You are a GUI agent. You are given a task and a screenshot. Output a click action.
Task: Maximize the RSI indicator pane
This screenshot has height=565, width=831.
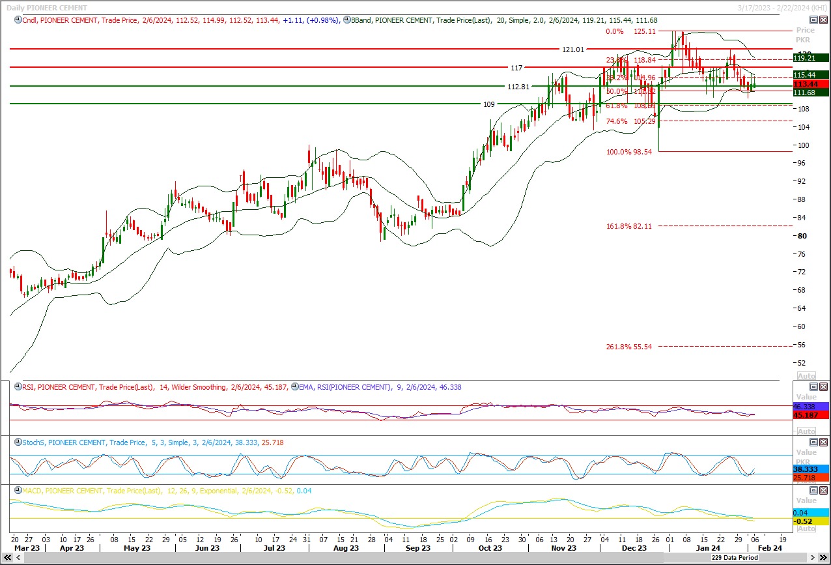tap(813, 386)
